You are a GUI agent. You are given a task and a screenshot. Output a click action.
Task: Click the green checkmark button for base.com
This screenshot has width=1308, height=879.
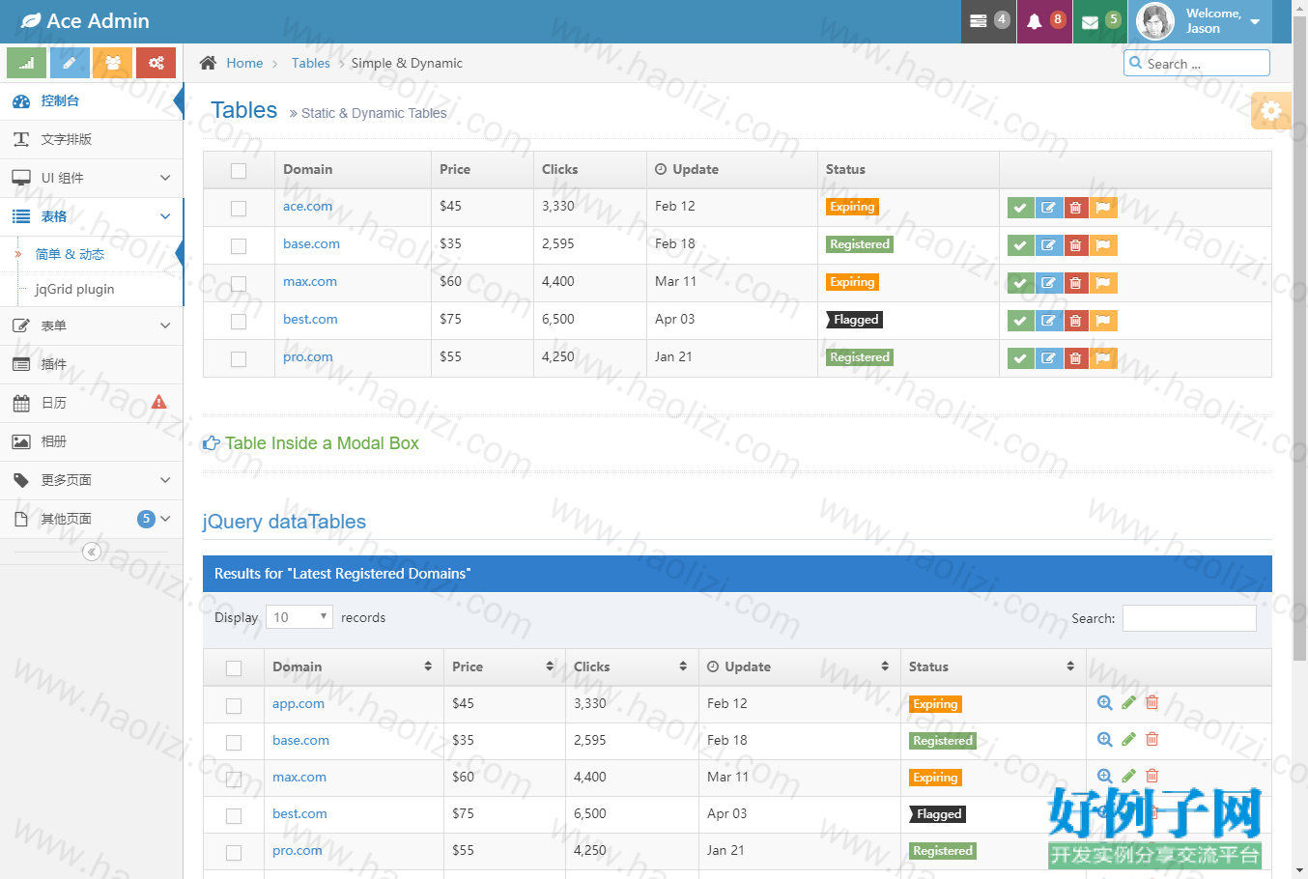(1020, 245)
